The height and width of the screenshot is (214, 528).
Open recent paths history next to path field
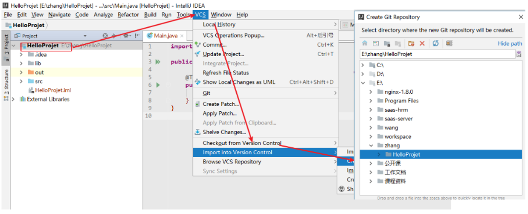click(x=519, y=54)
